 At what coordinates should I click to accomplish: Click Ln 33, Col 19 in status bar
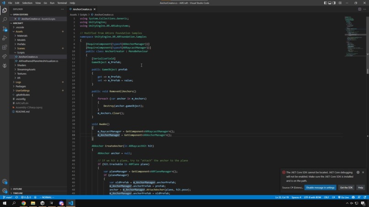(282, 197)
